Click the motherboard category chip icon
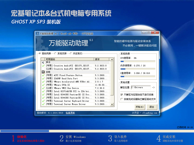194x145 pixels. [43, 72]
